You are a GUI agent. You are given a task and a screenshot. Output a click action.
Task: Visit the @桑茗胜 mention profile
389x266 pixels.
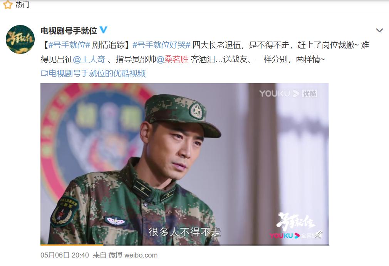coord(173,59)
